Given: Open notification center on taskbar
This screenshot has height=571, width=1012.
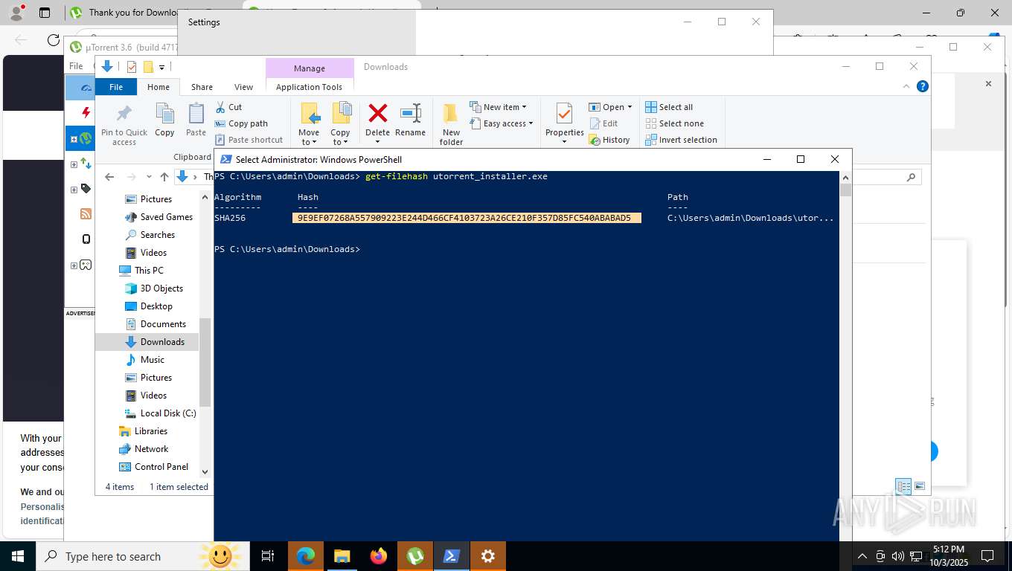Looking at the screenshot, I should click(x=987, y=556).
